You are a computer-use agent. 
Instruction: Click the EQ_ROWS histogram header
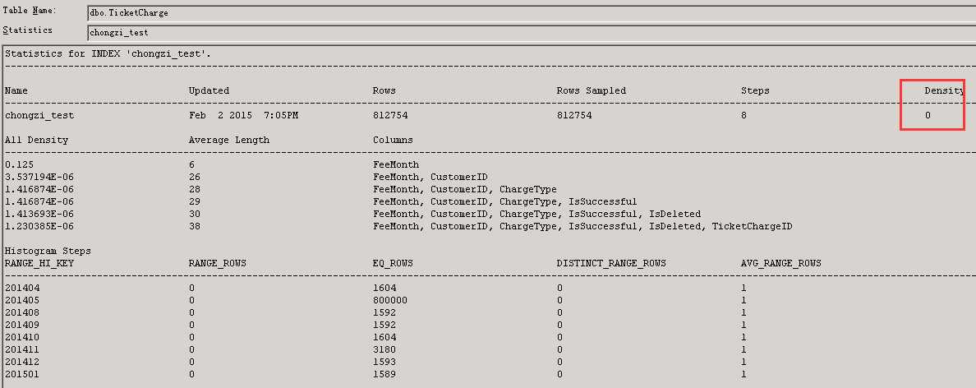393,263
